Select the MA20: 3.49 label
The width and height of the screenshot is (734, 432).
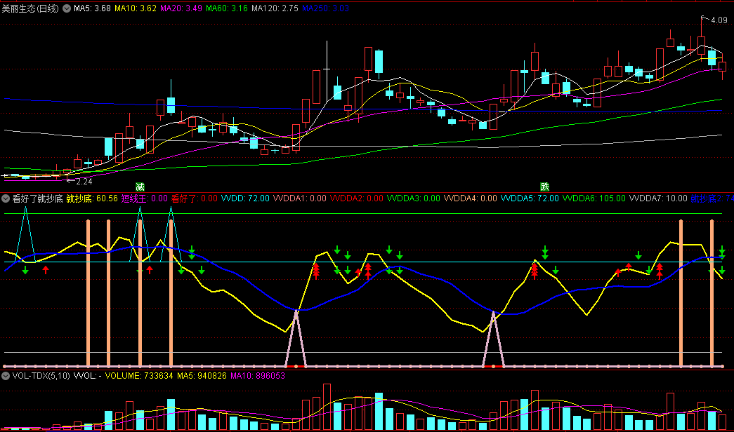click(x=181, y=8)
